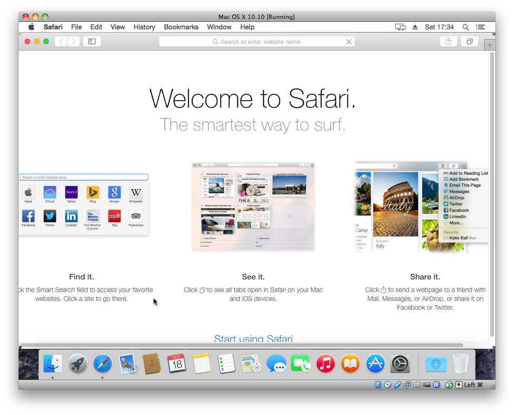The height and width of the screenshot is (415, 514).
Task: Open the History menu
Action: [x=144, y=27]
